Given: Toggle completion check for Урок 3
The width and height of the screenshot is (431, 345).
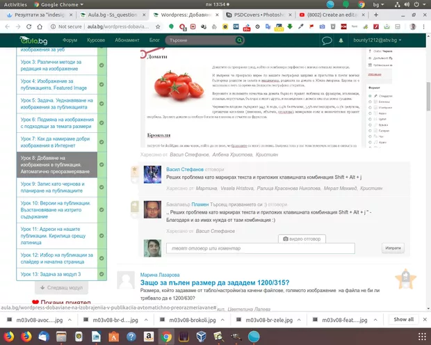Looking at the screenshot, I should [x=101, y=65].
